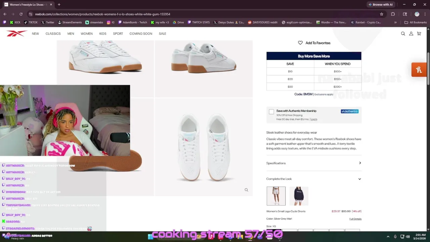Screen dimensions: 430x242
Task: Click the browser back arrow
Action: click(x=5, y=14)
